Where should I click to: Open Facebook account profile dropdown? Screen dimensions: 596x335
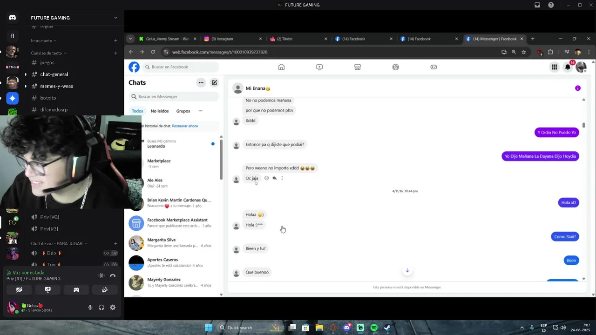tap(581, 67)
